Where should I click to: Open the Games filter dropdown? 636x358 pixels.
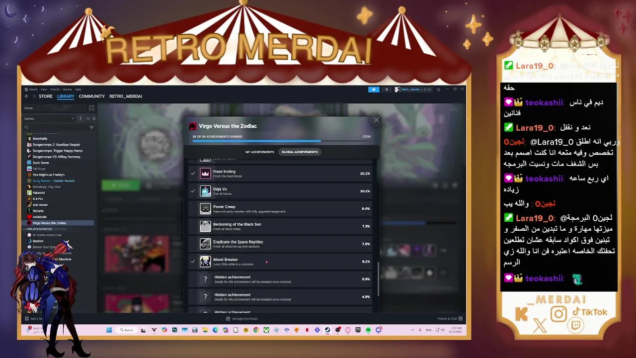tap(49, 118)
